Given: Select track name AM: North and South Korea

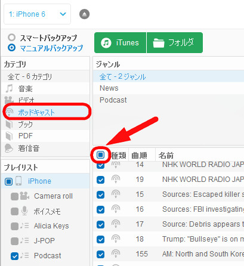Looking at the screenshot, I should tap(203, 254).
